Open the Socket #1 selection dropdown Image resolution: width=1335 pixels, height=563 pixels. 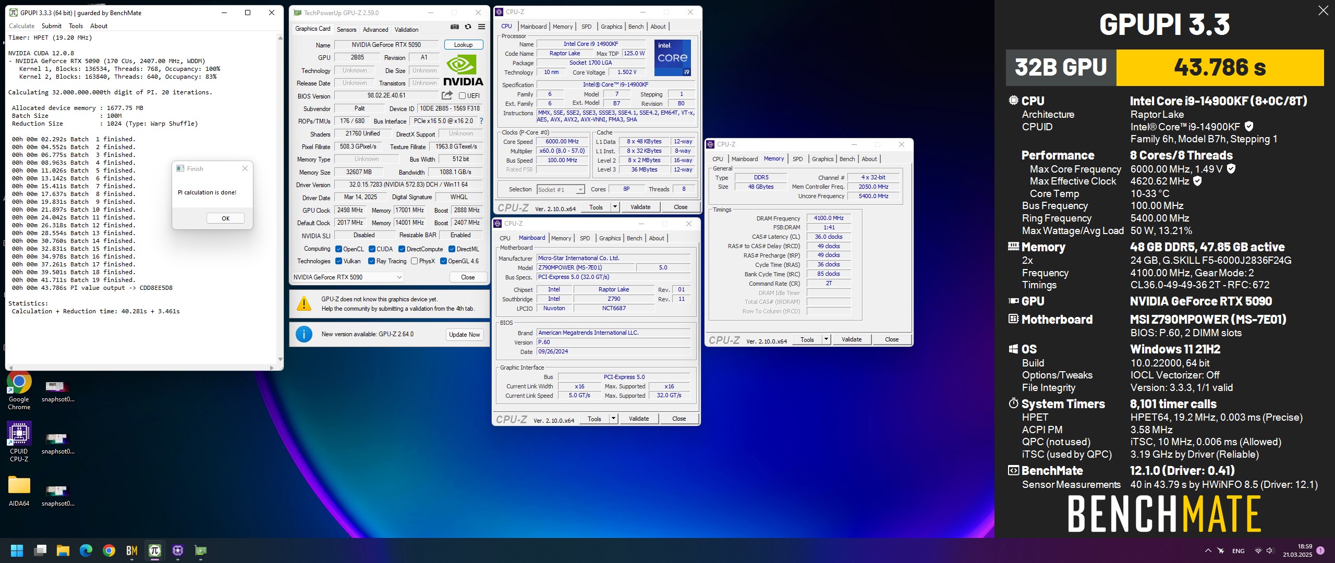561,190
